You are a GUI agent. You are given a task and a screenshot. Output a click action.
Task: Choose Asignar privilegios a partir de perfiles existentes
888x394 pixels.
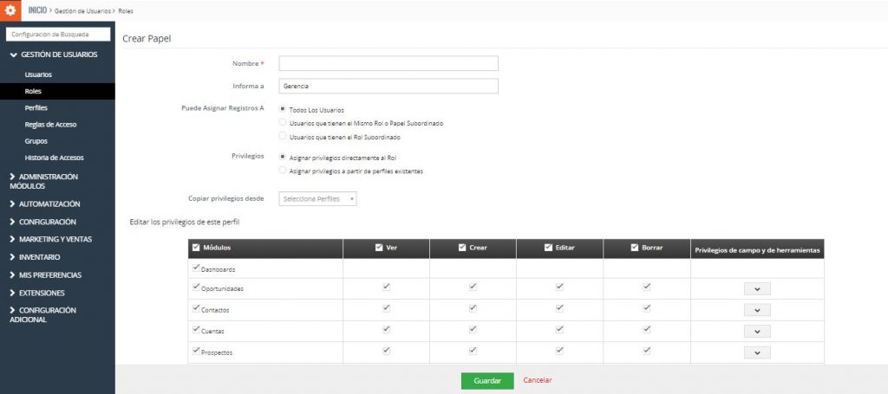click(x=283, y=171)
